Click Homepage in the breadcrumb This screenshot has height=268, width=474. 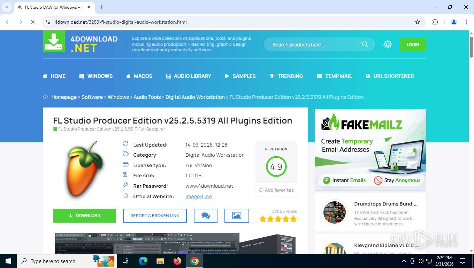pos(64,97)
